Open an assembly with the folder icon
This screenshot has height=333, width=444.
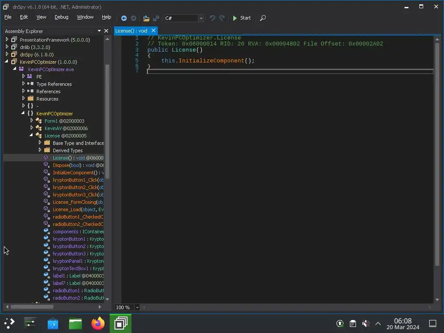coord(146,18)
